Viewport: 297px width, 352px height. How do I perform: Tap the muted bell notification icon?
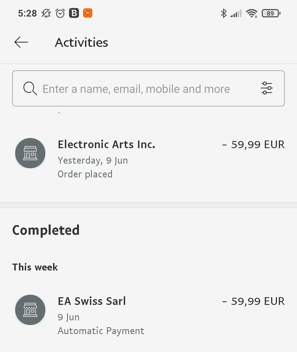click(46, 13)
